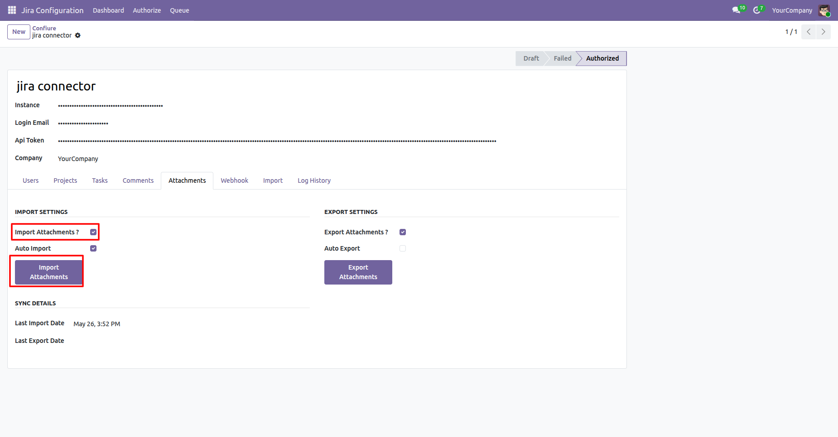Screen dimensions: 838x437
Task: Switch to the Projects tab
Action: (x=65, y=180)
